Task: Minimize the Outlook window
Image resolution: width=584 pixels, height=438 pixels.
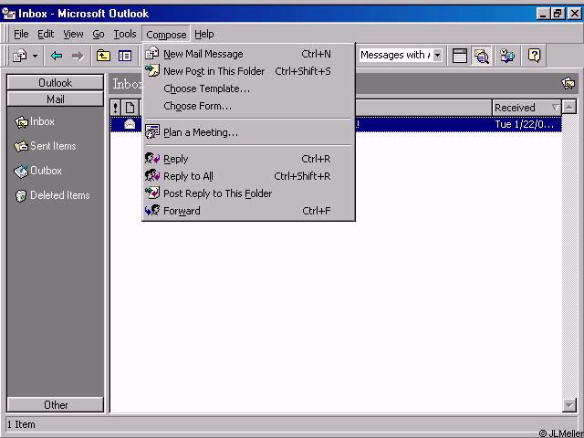Action: tap(543, 14)
